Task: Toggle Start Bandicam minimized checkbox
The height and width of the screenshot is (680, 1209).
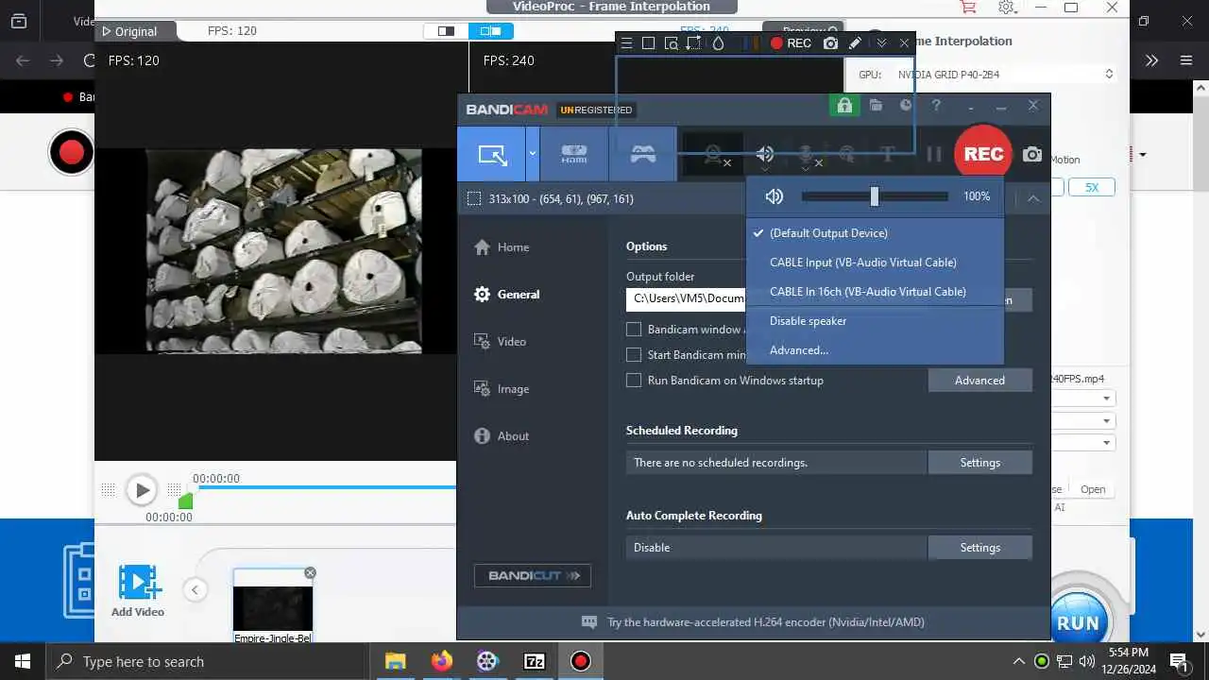Action: pyautogui.click(x=634, y=355)
